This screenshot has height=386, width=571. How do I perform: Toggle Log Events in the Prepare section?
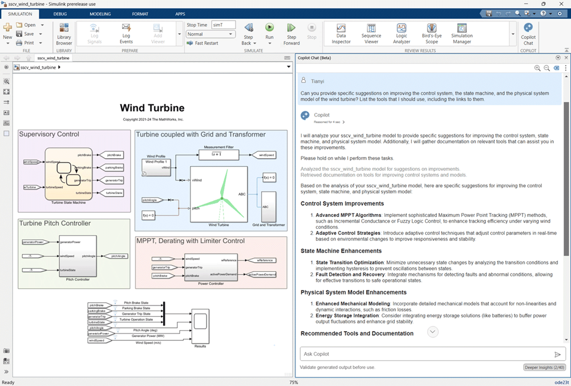126,33
